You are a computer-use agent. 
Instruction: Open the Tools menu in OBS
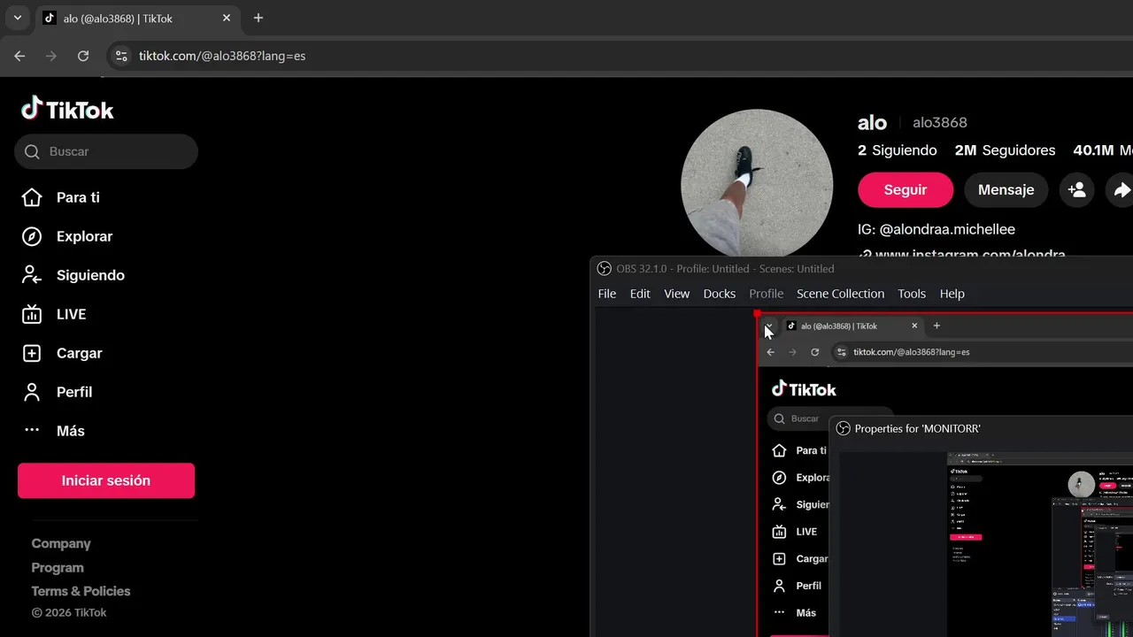point(912,294)
